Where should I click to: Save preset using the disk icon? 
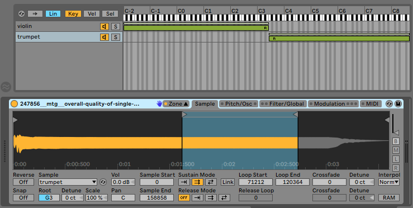point(398,104)
